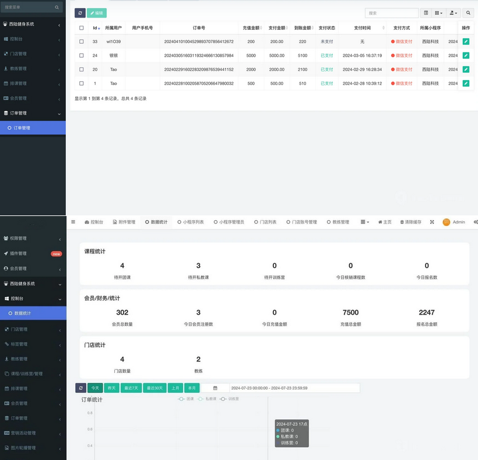The height and width of the screenshot is (460, 478).
Task: Click the refresh icon above the order table
Action: coord(80,13)
